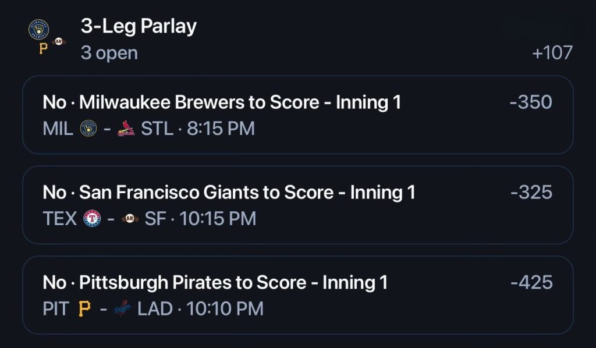Click Brewers logo next to MIL

click(88, 129)
